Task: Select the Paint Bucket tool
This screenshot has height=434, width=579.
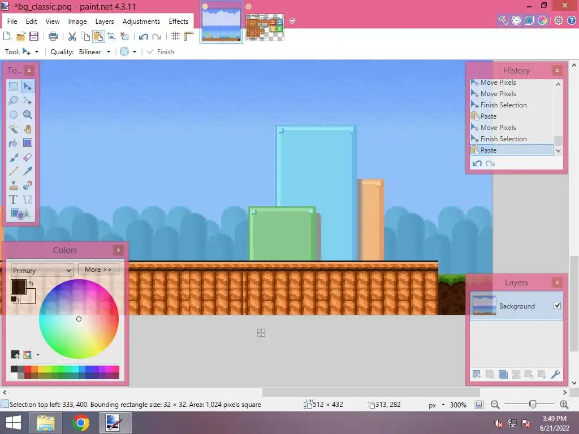Action: (x=14, y=143)
